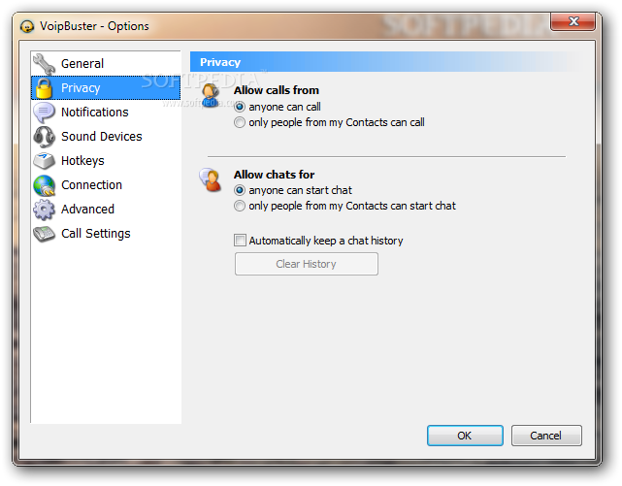Open the Advanced options label
This screenshot has width=622, height=486.
(x=87, y=210)
